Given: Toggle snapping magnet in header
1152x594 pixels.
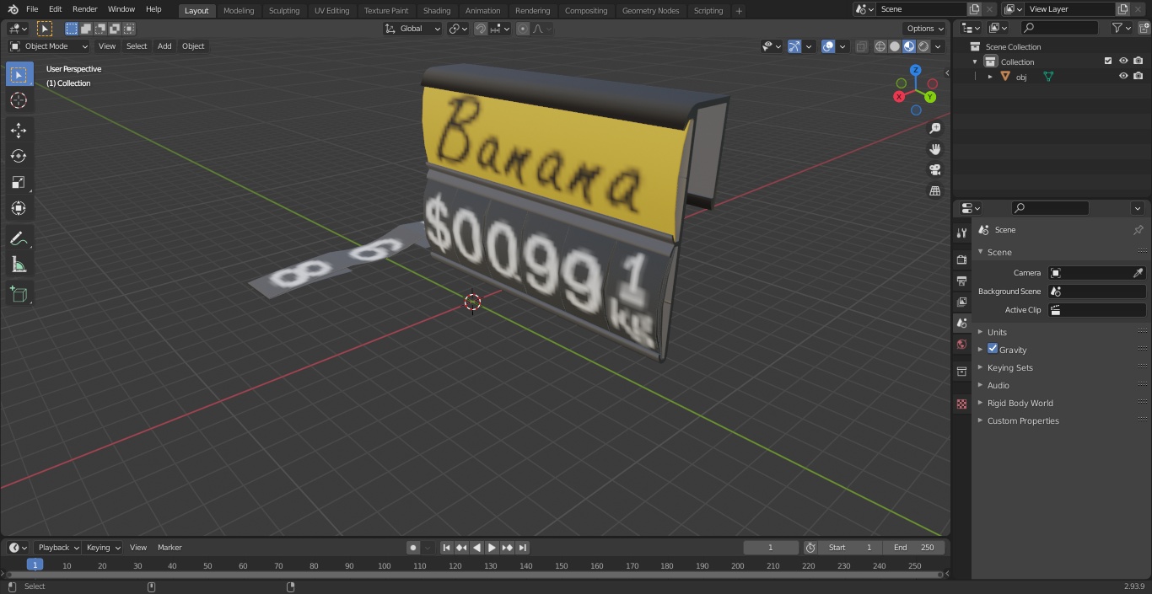Looking at the screenshot, I should 481,29.
